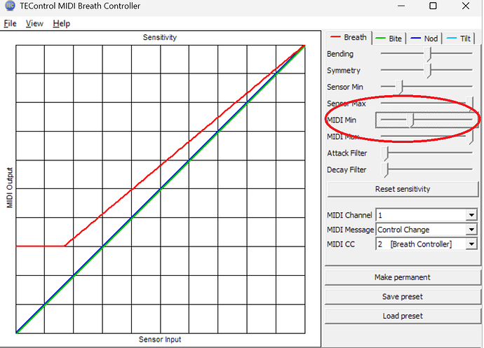Viewport: 484px width, 348px height.
Task: Maximize the TEControl window
Action: click(x=433, y=6)
